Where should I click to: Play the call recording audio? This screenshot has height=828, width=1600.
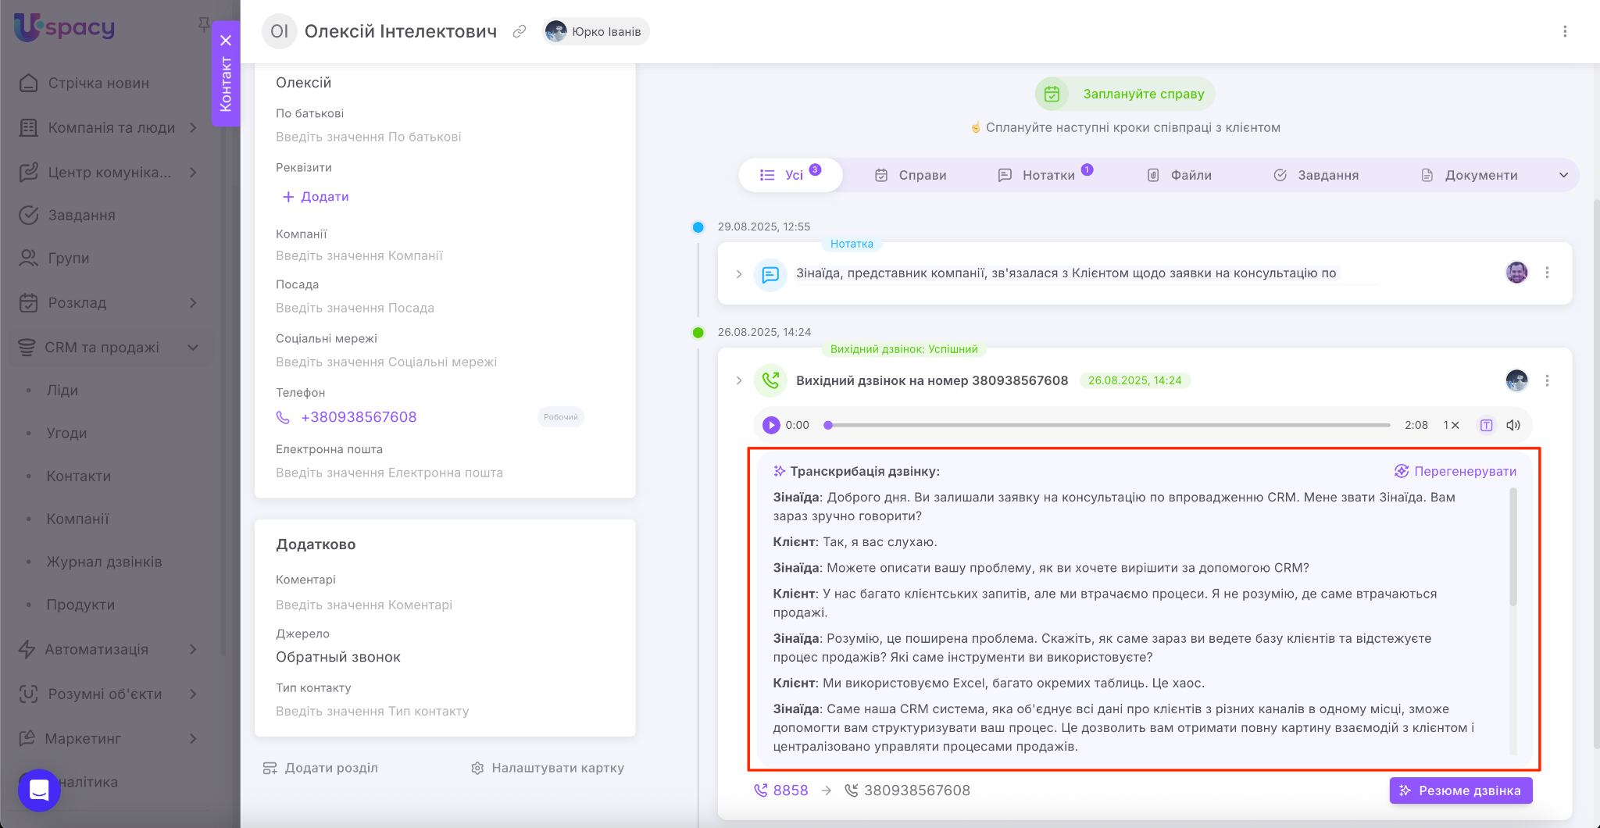(x=771, y=425)
